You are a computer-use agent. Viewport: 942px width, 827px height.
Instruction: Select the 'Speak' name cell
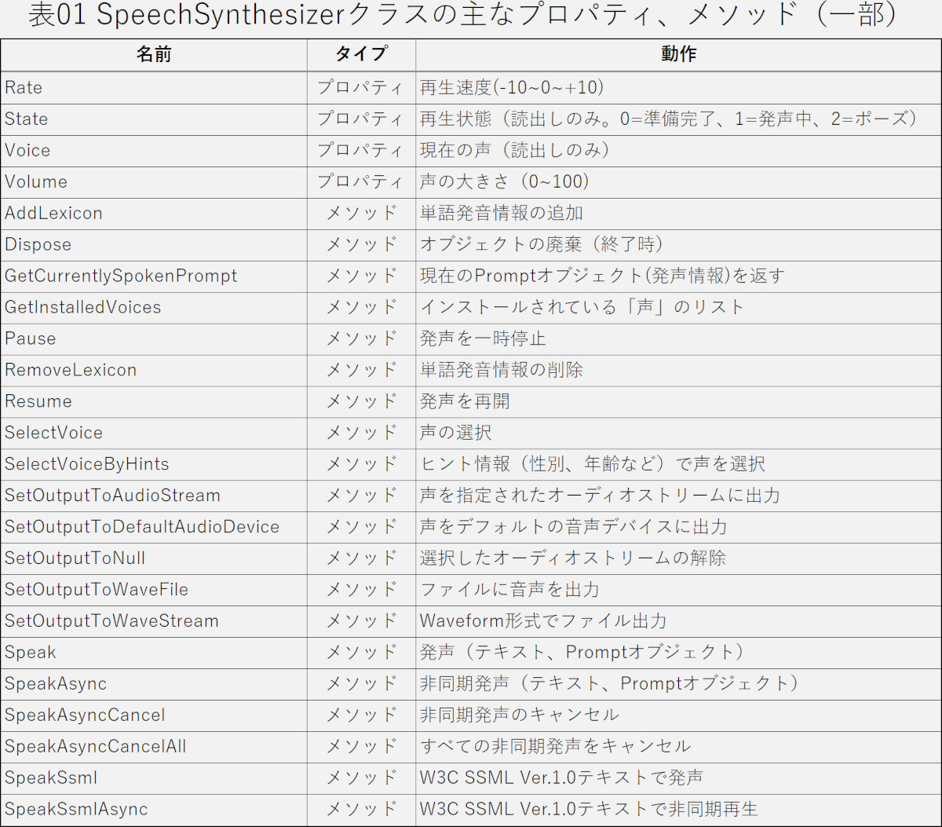154,653
